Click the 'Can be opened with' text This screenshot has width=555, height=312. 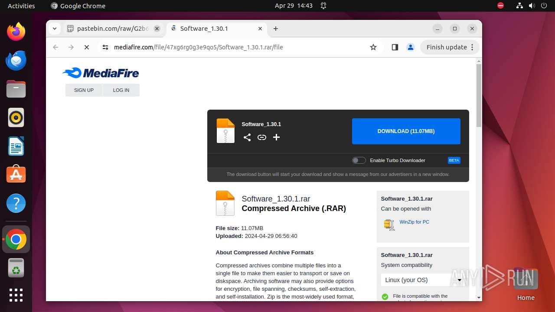[406, 209]
